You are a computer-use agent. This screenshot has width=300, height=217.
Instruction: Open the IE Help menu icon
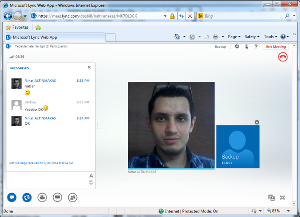285,37
